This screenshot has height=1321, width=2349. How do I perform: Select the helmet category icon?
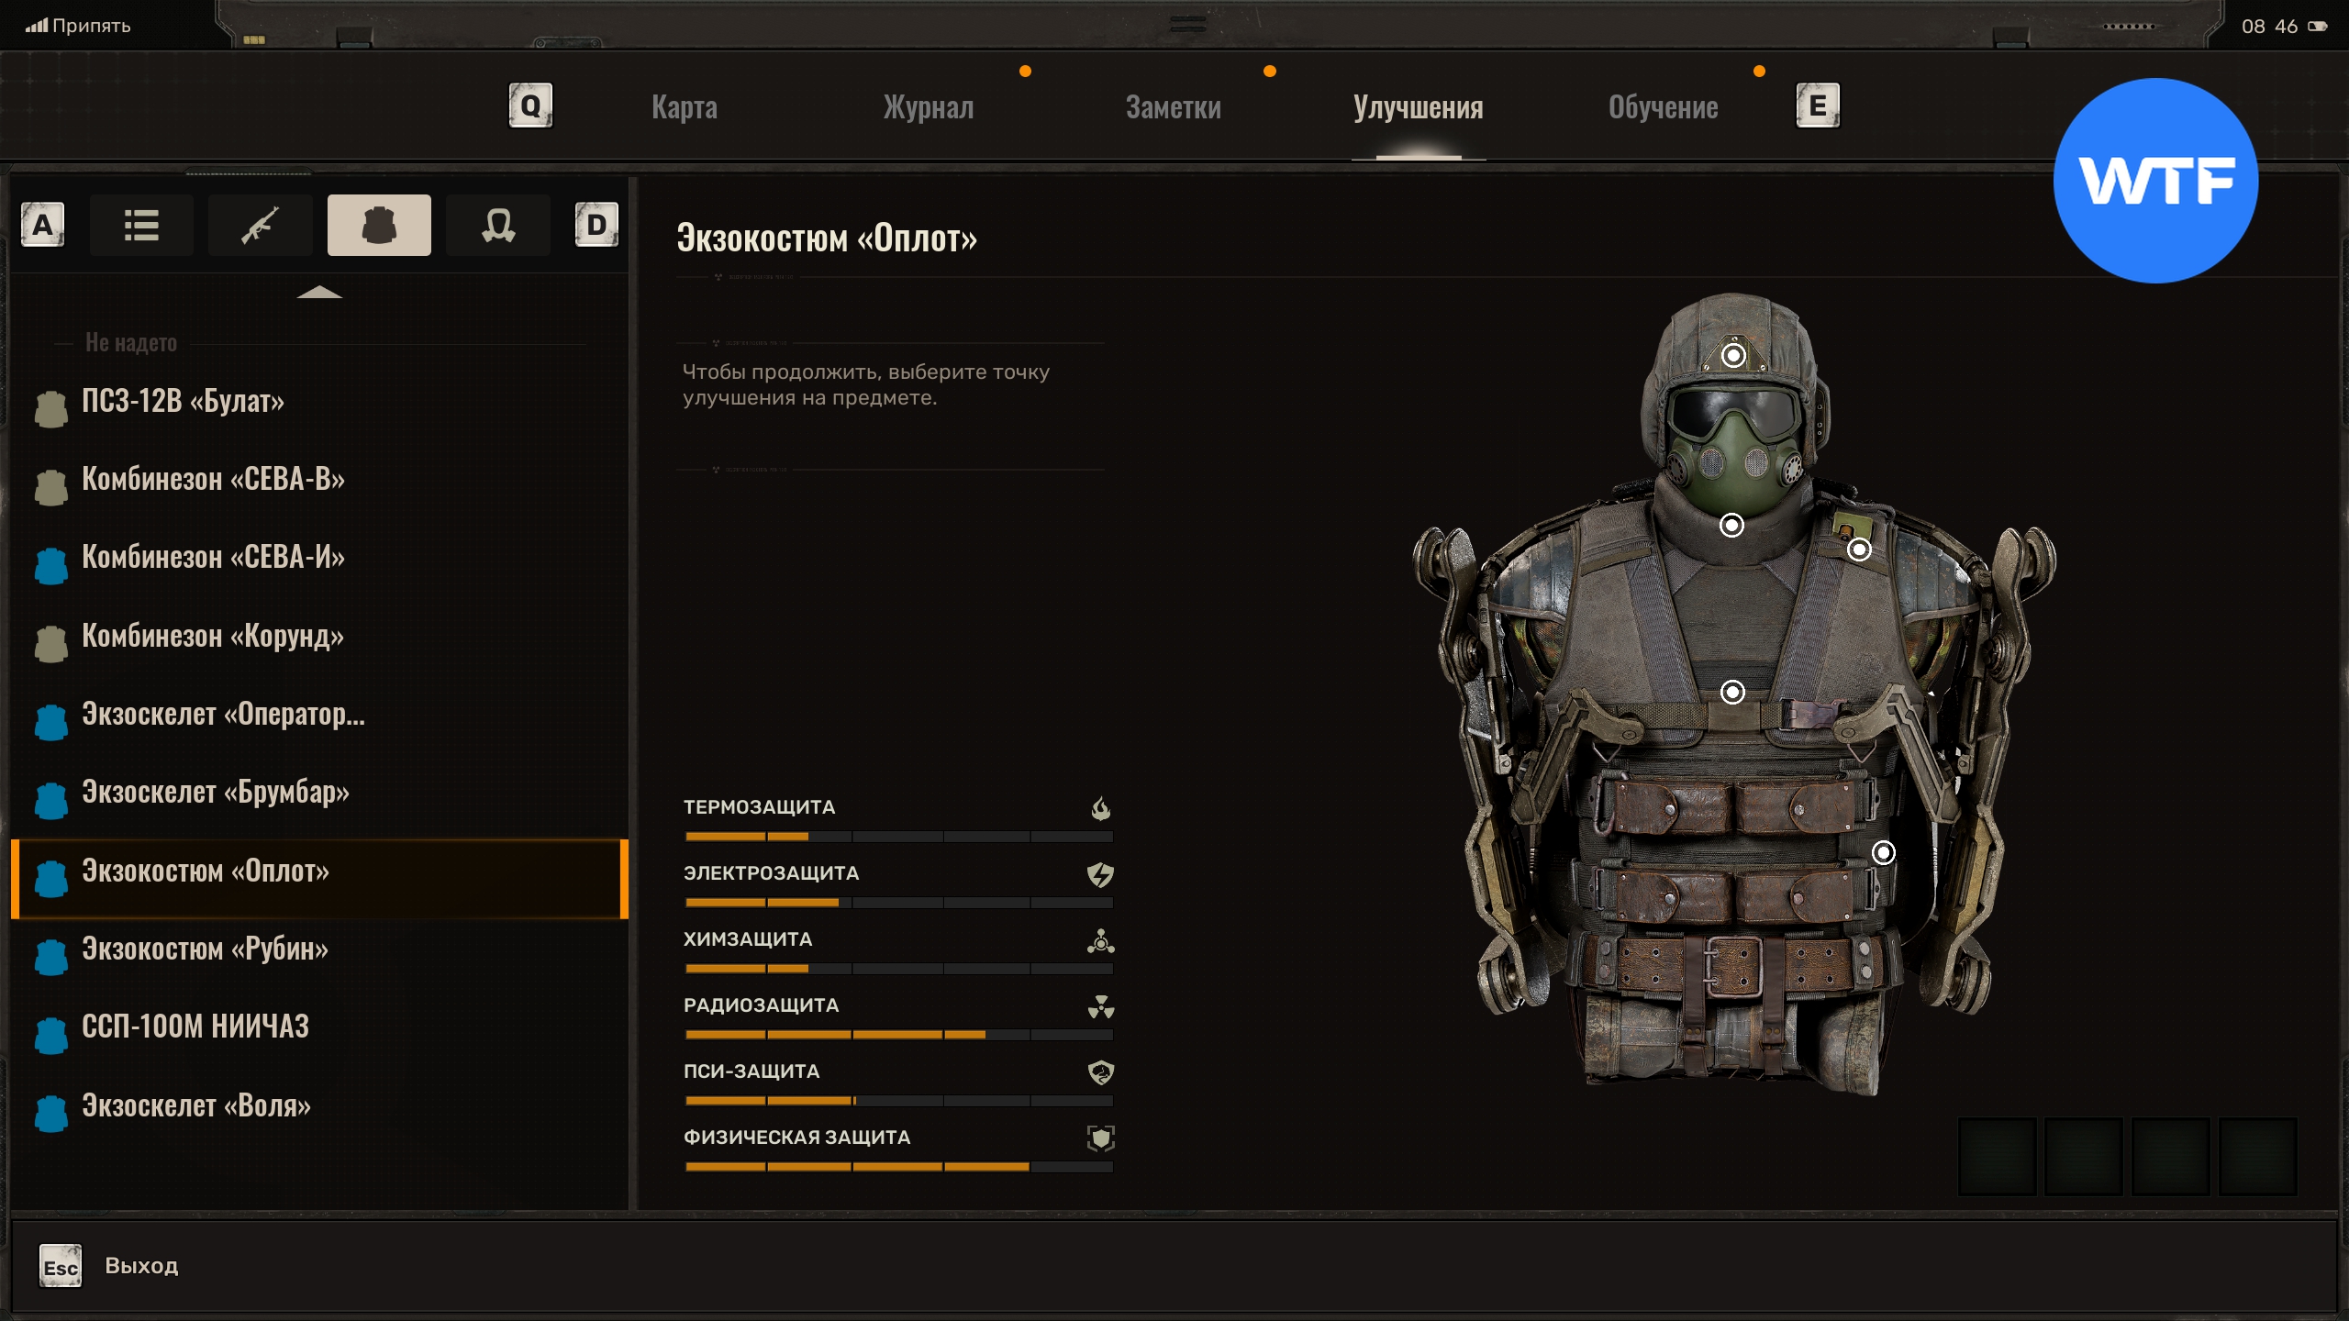pos(498,225)
